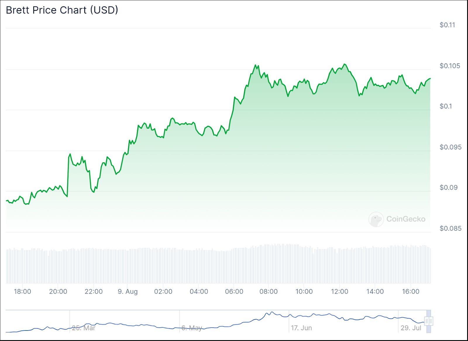Click the 25. Mar navigator date label
The width and height of the screenshot is (468, 341).
point(84,328)
